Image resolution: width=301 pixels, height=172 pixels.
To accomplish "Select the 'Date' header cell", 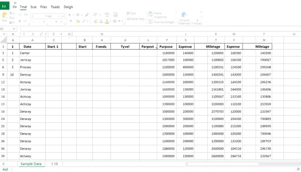I will (x=32, y=46).
